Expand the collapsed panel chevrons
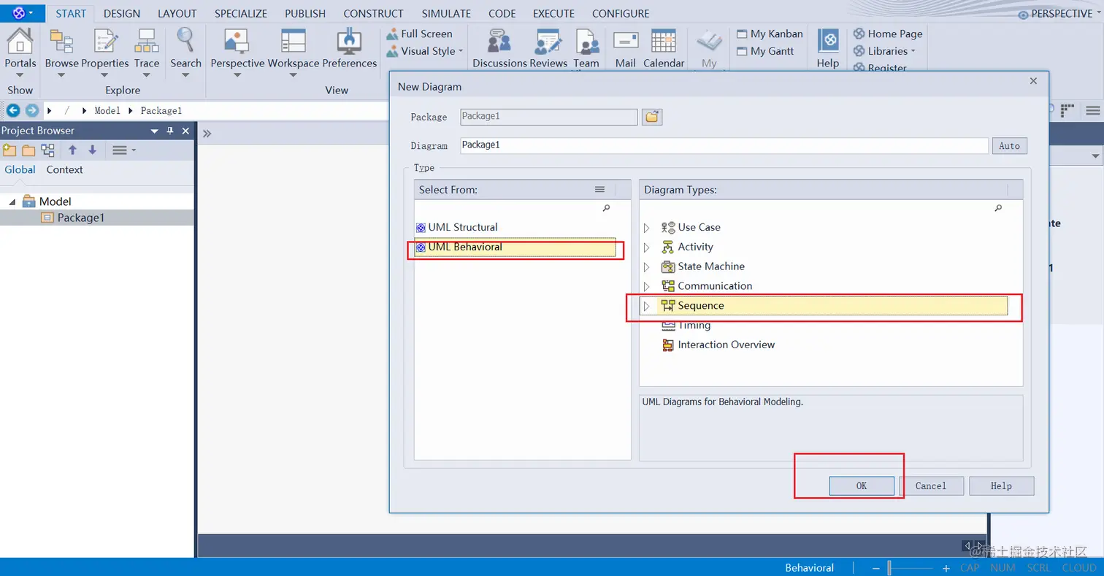Image resolution: width=1104 pixels, height=576 pixels. click(x=207, y=134)
